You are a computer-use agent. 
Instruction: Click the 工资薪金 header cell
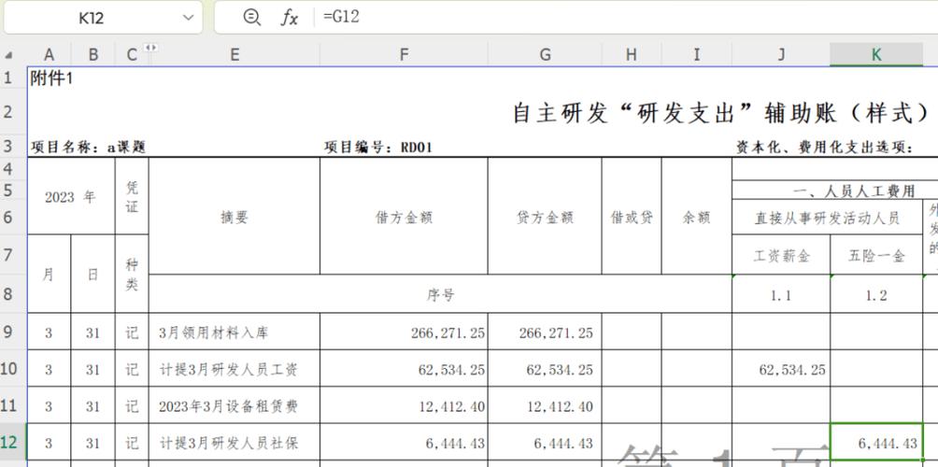click(x=781, y=255)
